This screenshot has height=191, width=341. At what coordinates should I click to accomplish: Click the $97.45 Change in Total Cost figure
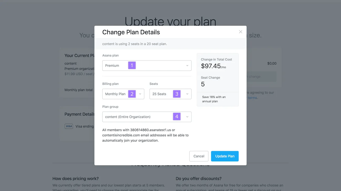211,66
